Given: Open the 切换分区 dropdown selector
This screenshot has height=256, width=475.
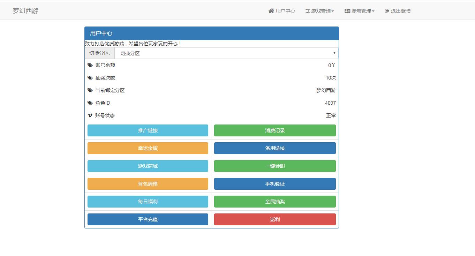Looking at the screenshot, I should click(x=226, y=53).
